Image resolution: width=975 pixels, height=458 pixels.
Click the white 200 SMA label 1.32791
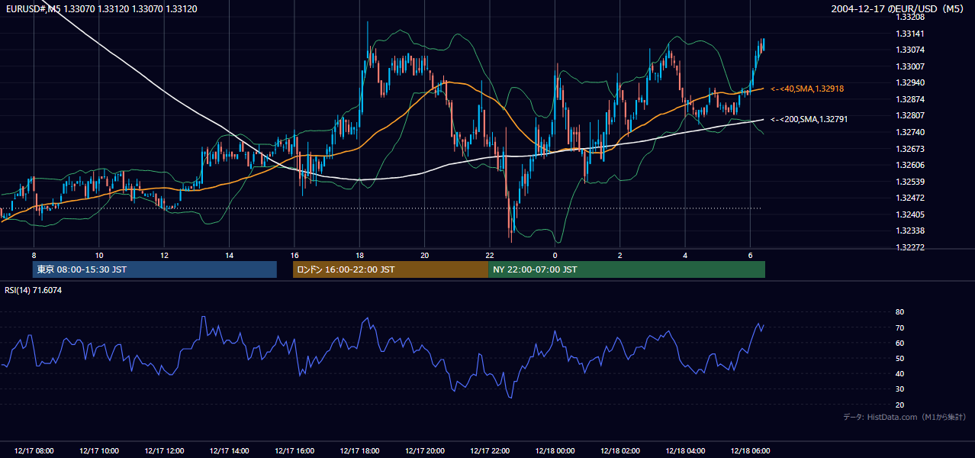pos(809,119)
